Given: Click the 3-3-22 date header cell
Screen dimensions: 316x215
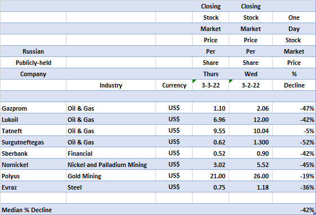Looking at the screenshot, I should tap(211, 85).
